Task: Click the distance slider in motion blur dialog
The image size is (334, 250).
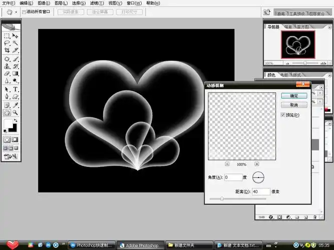Action: coord(222,199)
